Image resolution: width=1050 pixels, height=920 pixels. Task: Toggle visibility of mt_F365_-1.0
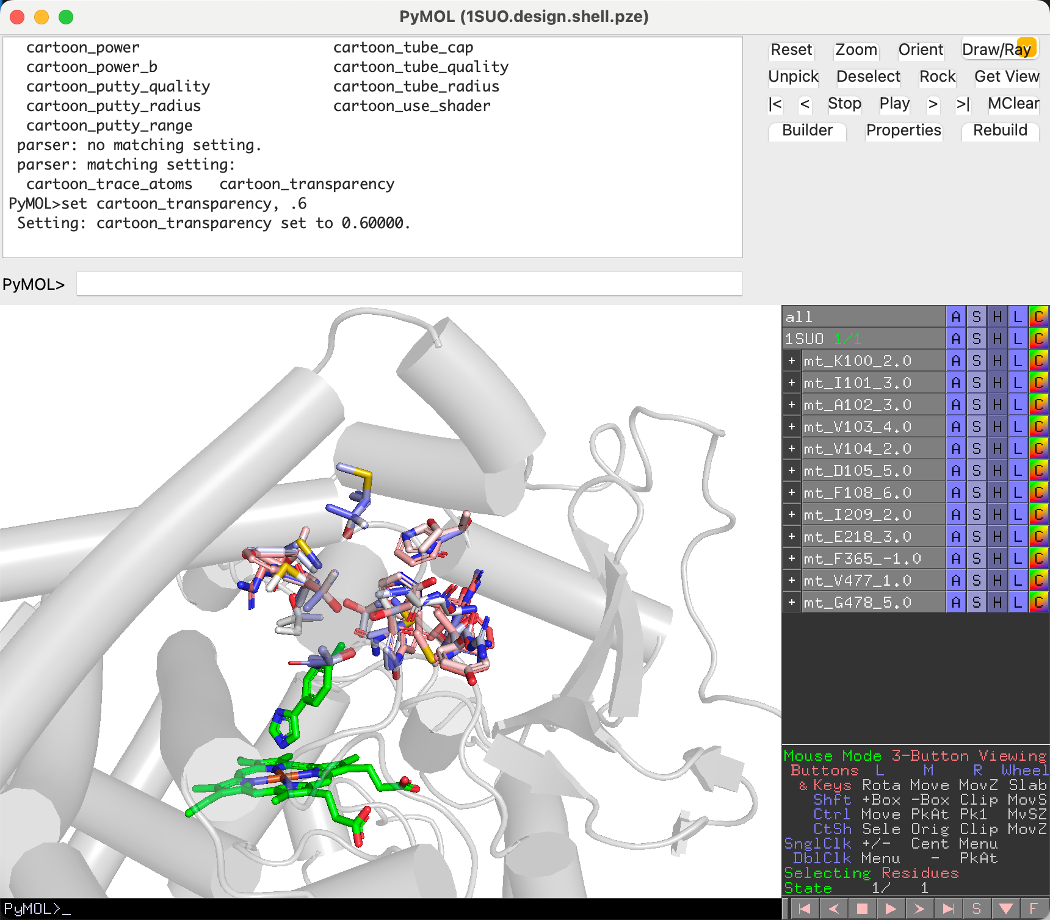(x=873, y=558)
